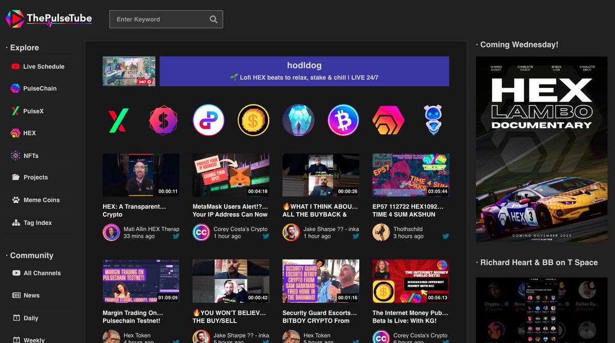Open Thothschild channel avatar
The width and height of the screenshot is (615, 343).
tap(381, 233)
